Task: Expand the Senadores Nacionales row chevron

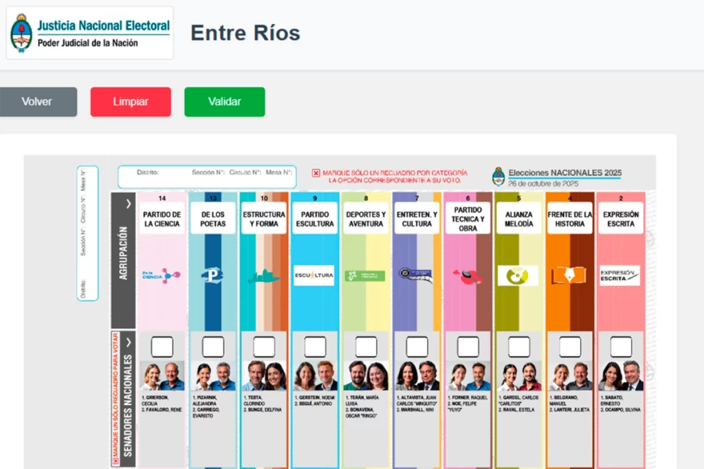Action: point(128,343)
